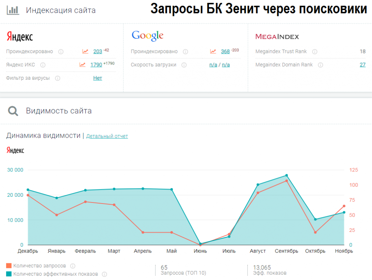Open info icon next to Фильтр за вирусы
The width and height of the screenshot is (372, 280).
(x=57, y=78)
